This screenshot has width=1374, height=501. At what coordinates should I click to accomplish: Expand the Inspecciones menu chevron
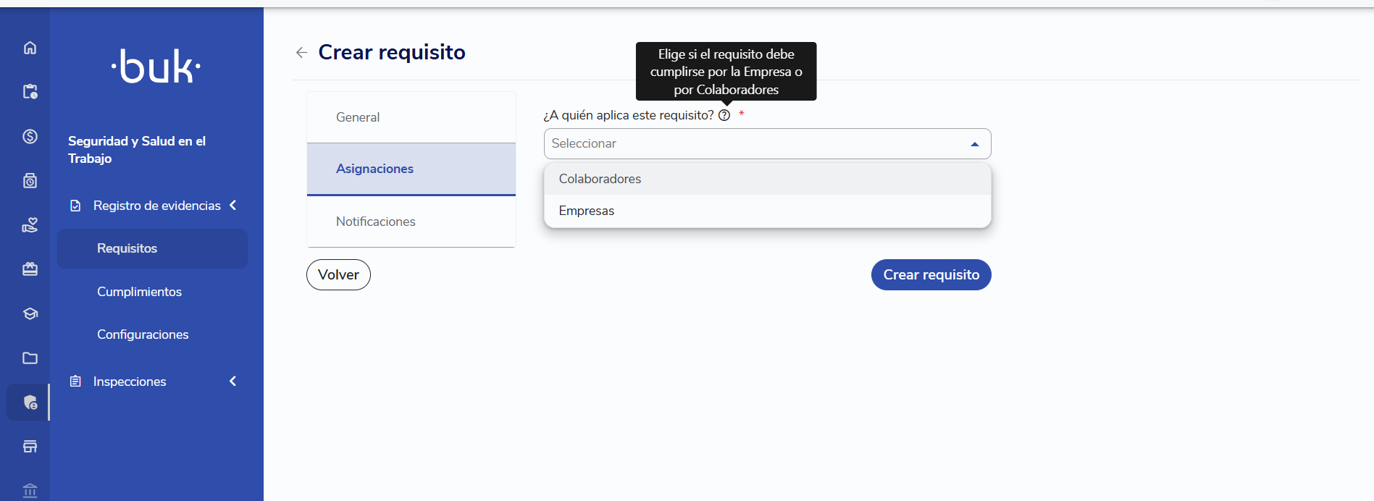(x=233, y=381)
